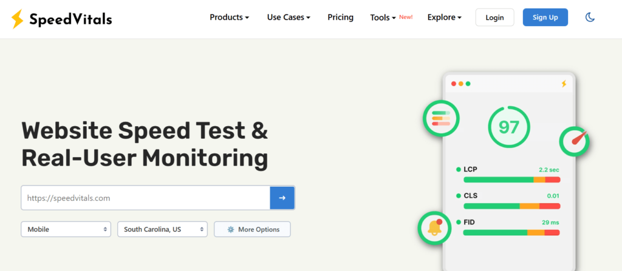Submit URL with the blue arrow button
The image size is (622, 271).
[282, 198]
